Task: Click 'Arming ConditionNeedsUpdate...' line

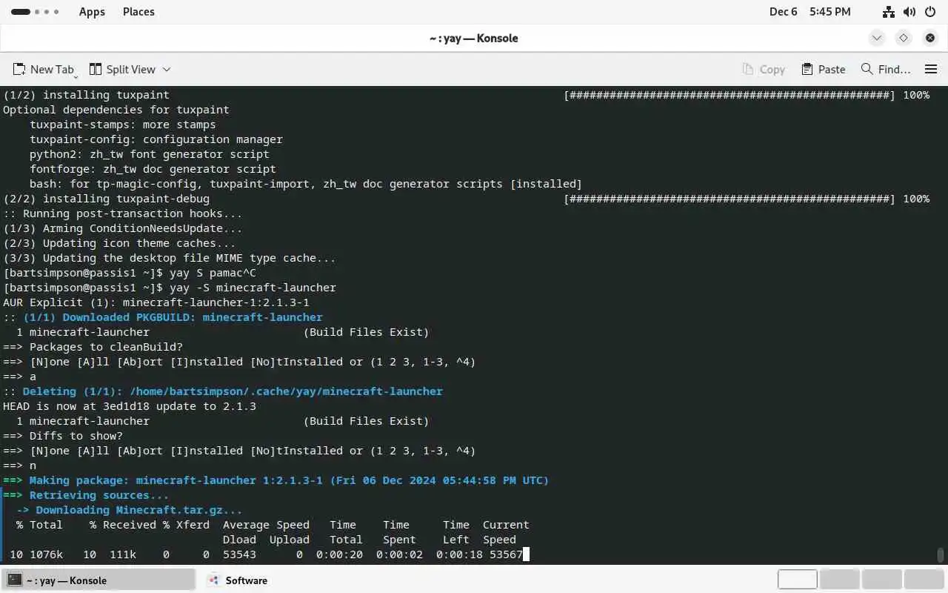Action: [123, 228]
